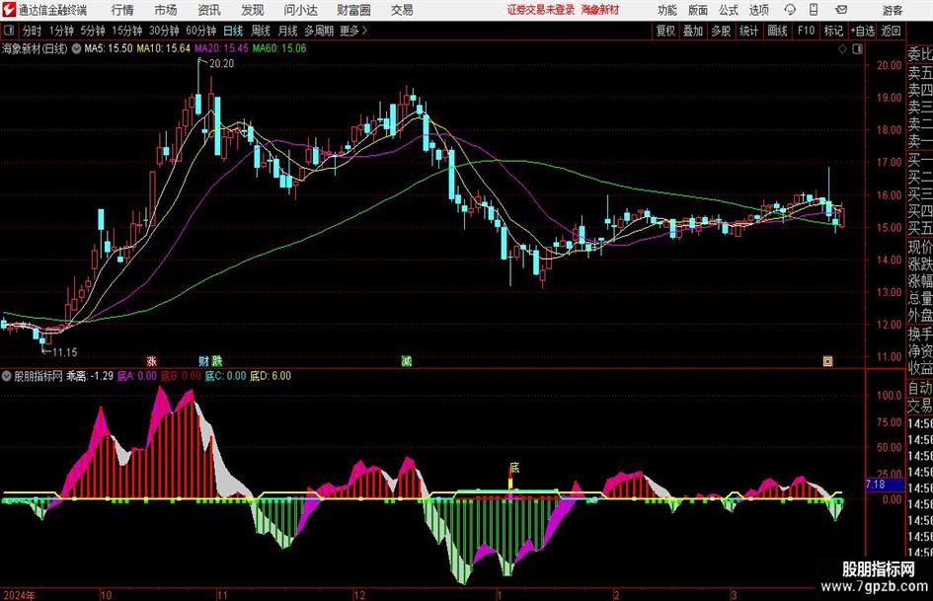Click the 海象新材 stock name in title bar
933x601 pixels.
(x=600, y=10)
